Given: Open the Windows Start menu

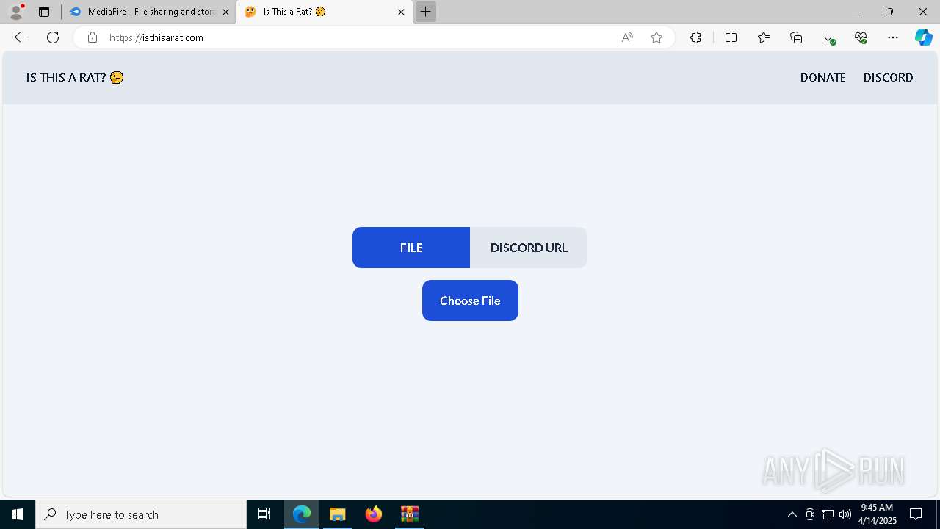Looking at the screenshot, I should pyautogui.click(x=18, y=514).
